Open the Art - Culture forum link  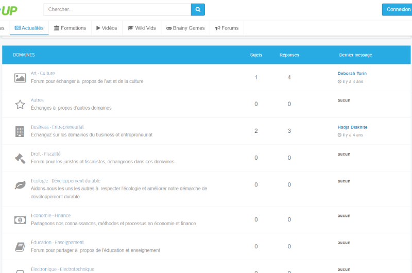[43, 73]
